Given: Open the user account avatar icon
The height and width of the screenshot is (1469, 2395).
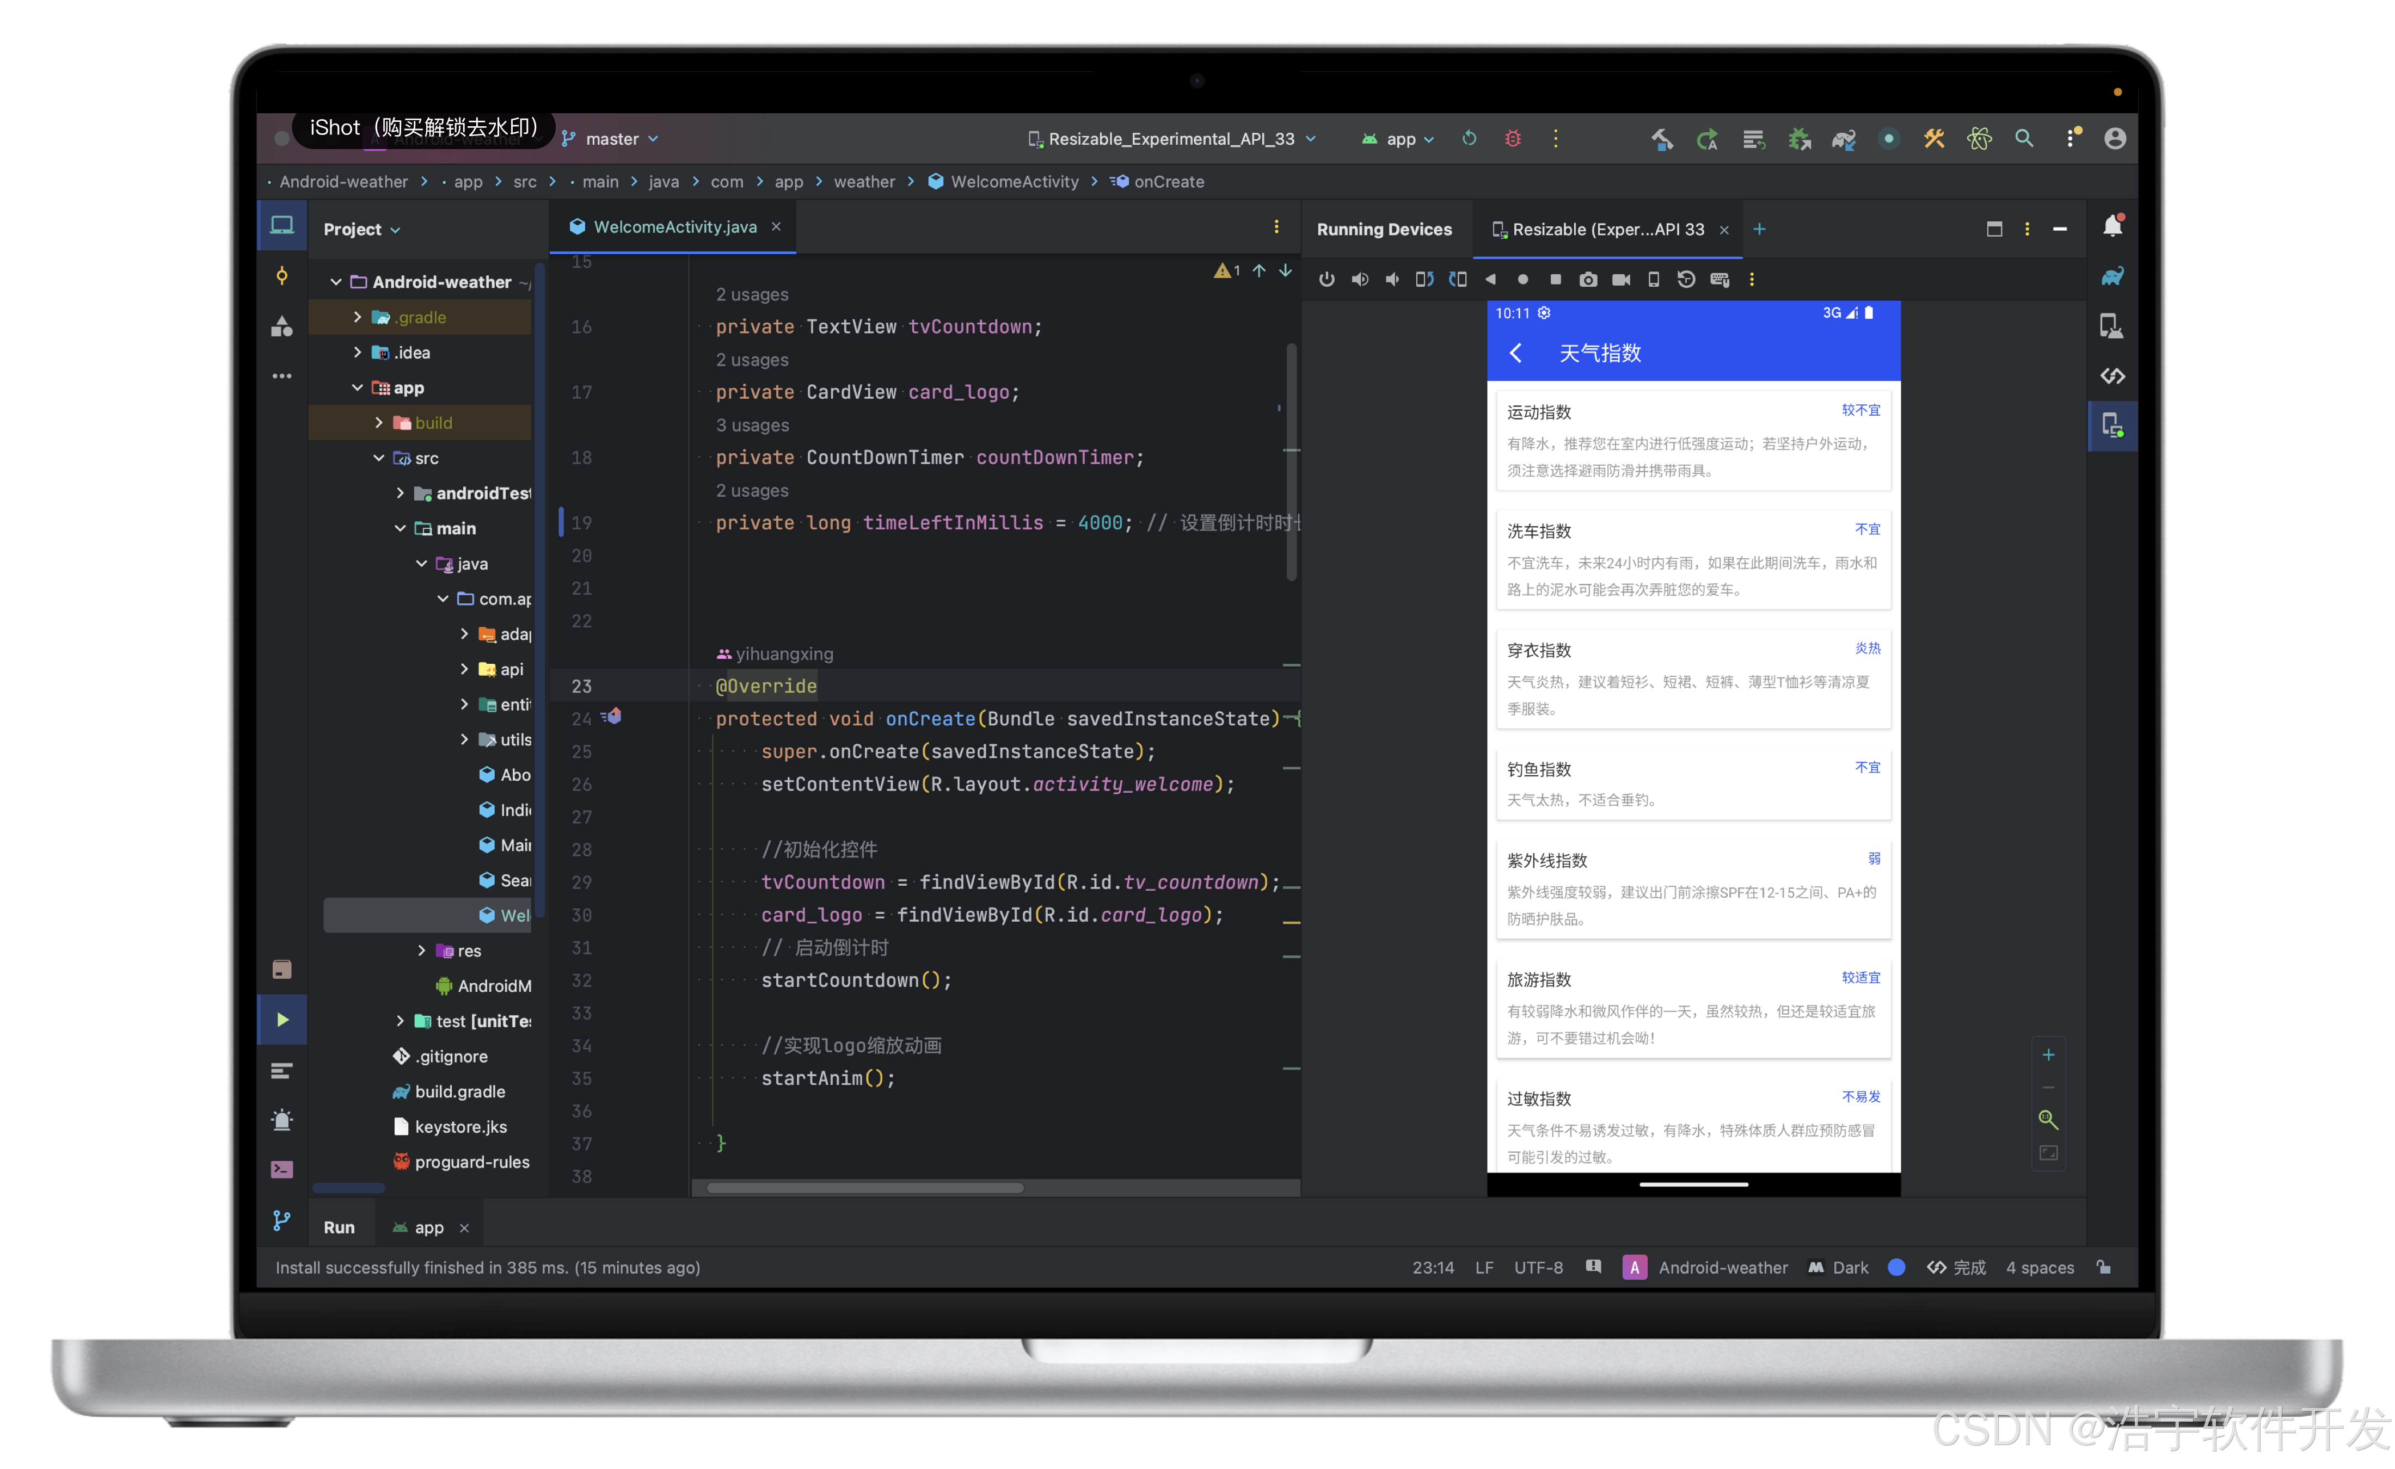Looking at the screenshot, I should click(2115, 139).
